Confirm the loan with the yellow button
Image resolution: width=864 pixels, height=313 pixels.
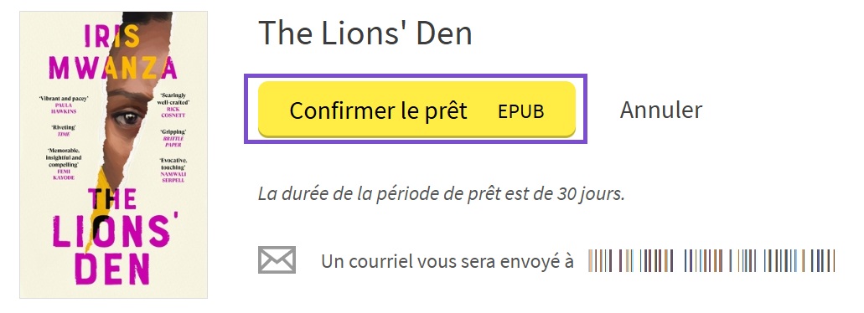[x=416, y=109]
